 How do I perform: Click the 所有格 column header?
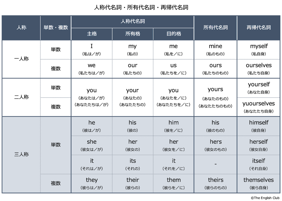tap(132, 34)
